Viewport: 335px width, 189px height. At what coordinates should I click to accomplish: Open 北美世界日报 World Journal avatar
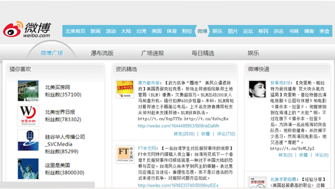28,115
